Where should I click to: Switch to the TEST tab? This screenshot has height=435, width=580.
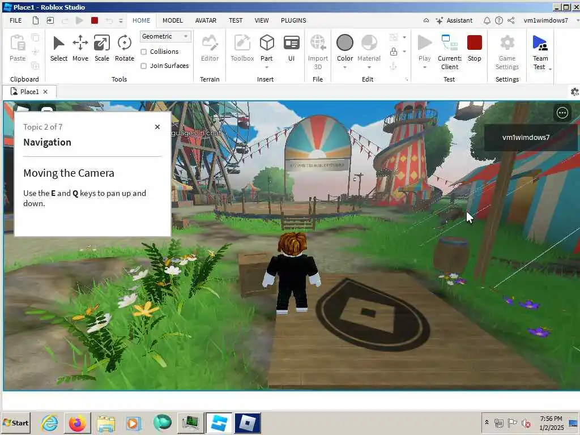coord(235,20)
